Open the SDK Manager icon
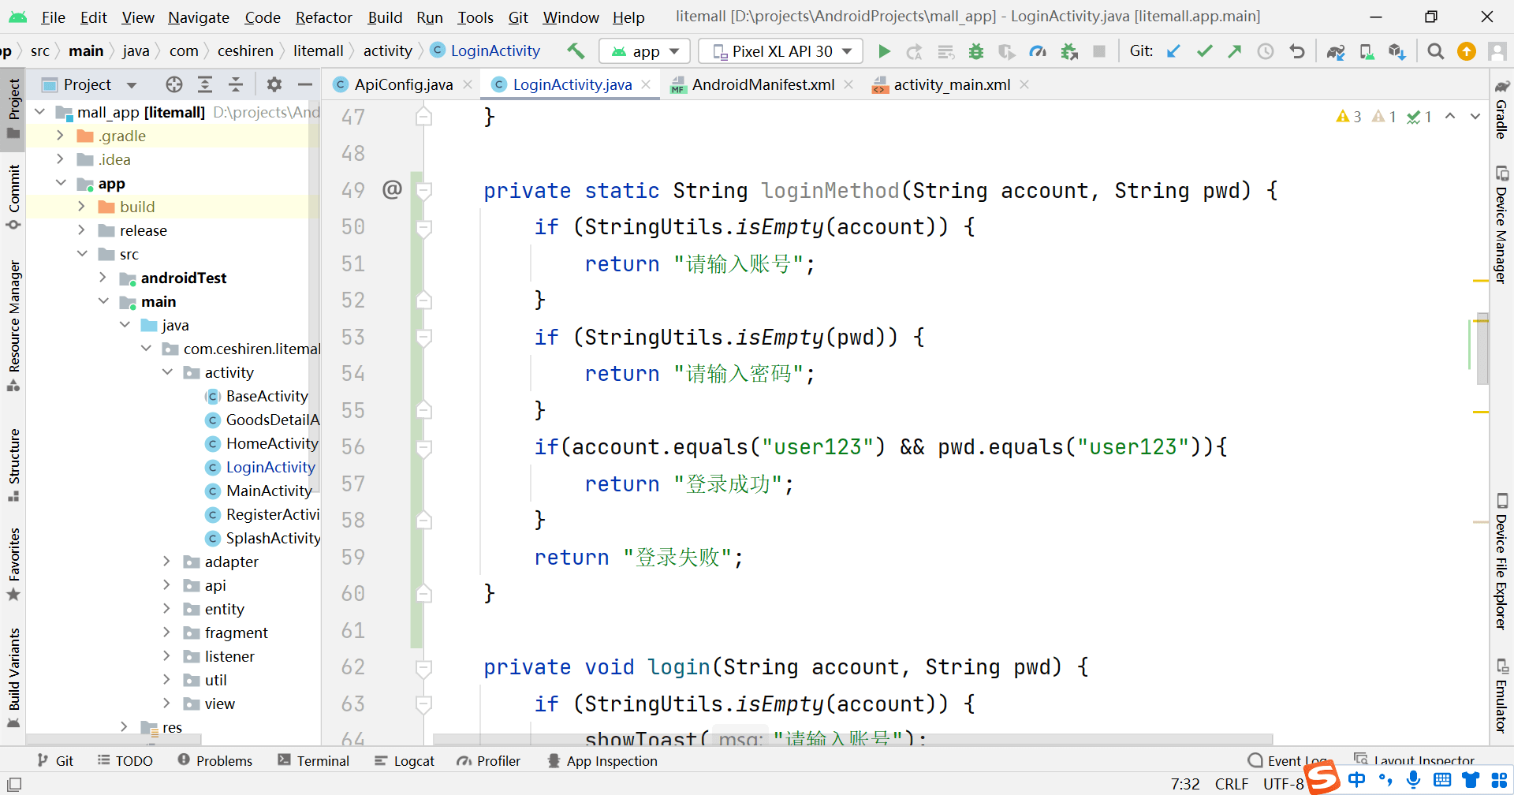The width and height of the screenshot is (1514, 795). coord(1397,51)
